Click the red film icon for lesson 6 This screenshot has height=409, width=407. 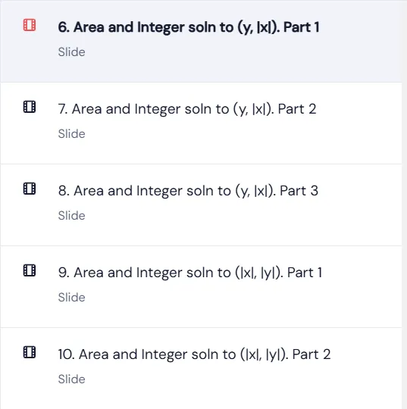pos(30,25)
